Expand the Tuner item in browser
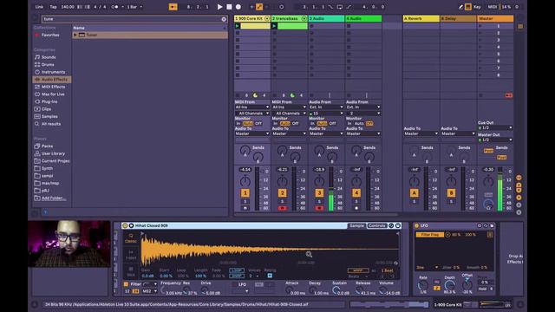Image resolution: width=555 pixels, height=312 pixels. pyautogui.click(x=75, y=35)
